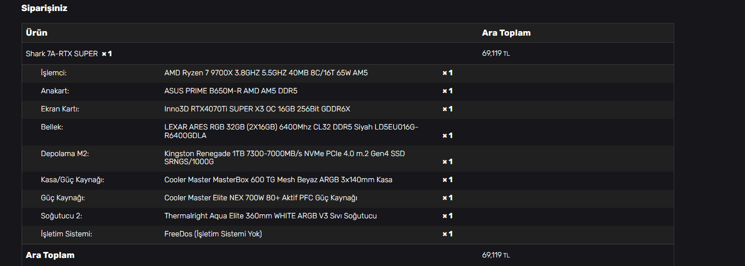Select the Inno3D RTX4070Ti SUPER graphics card text
The image size is (745, 266).
(257, 109)
